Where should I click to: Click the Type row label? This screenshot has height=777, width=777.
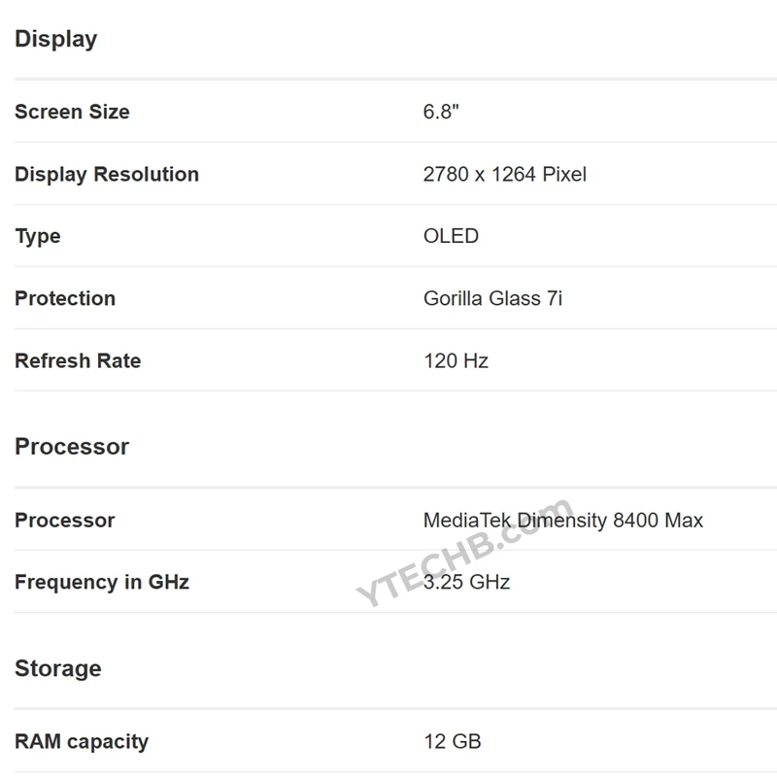click(38, 236)
